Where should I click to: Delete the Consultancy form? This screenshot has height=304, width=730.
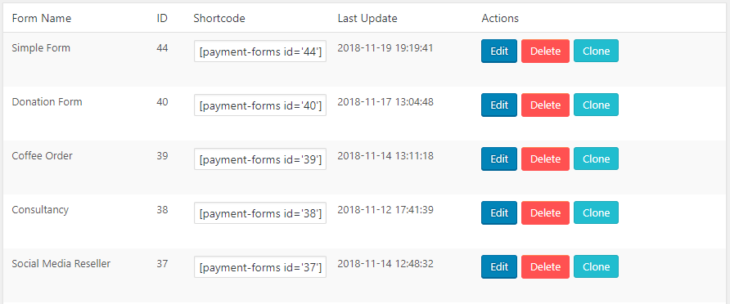545,213
